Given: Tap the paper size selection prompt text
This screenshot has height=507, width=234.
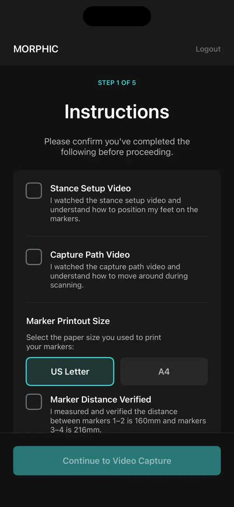Looking at the screenshot, I should 94,342.
